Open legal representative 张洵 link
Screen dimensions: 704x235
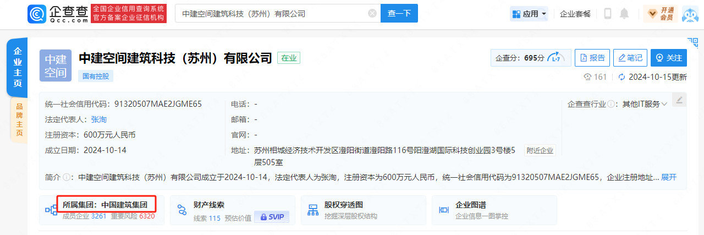(x=99, y=119)
